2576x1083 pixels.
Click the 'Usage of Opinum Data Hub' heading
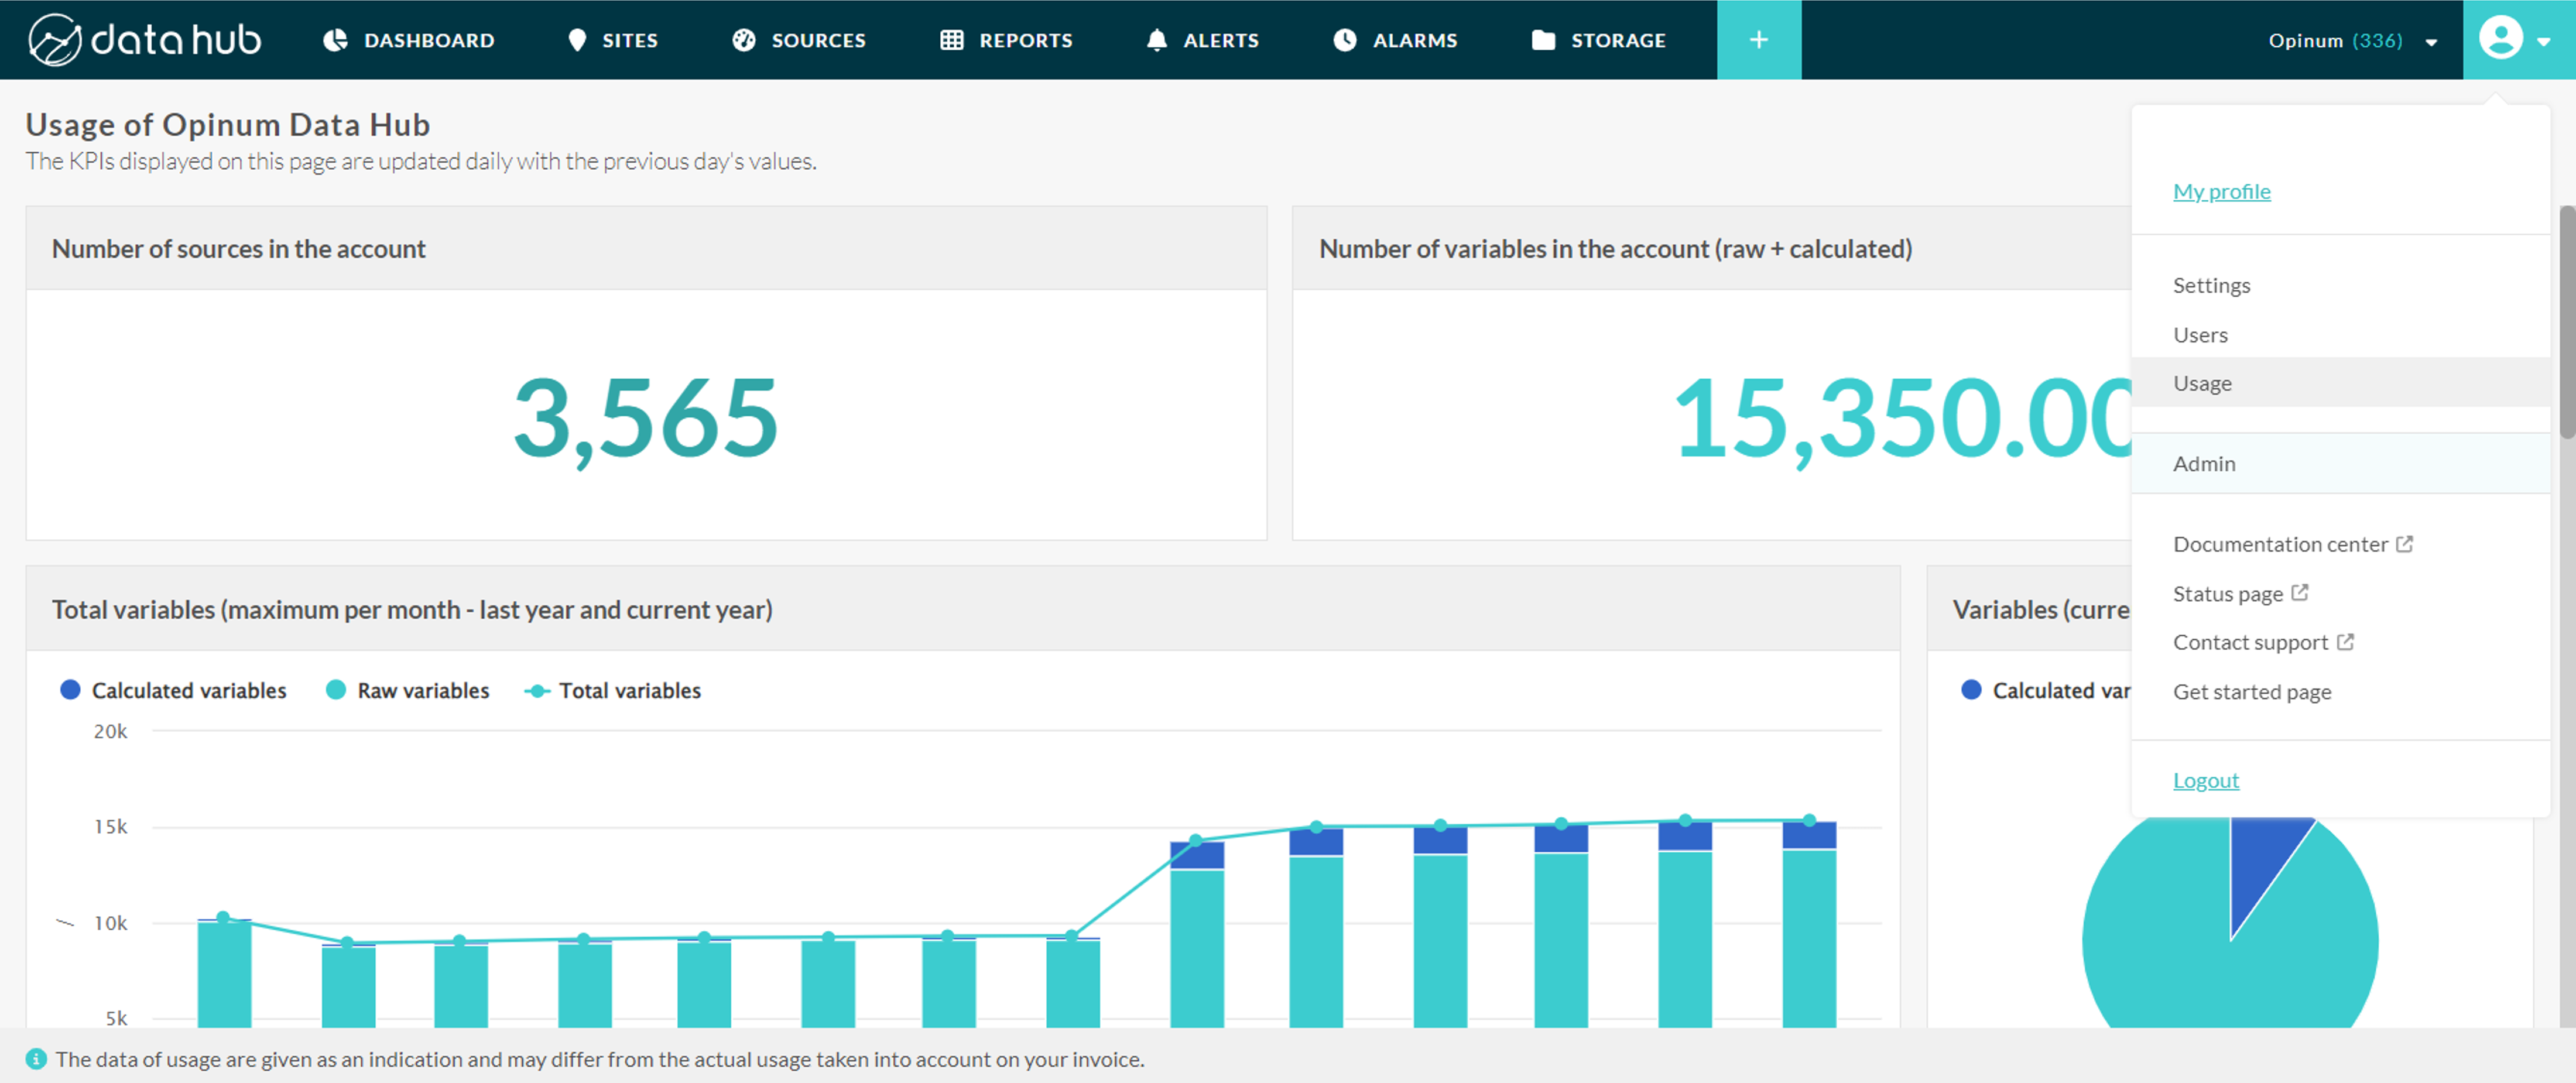(228, 124)
